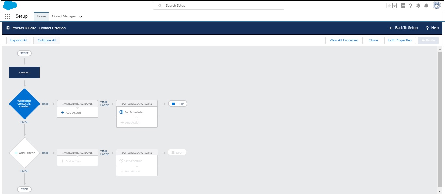Click the TRUE label beside the first criteria
The image size is (445, 194).
click(45, 104)
